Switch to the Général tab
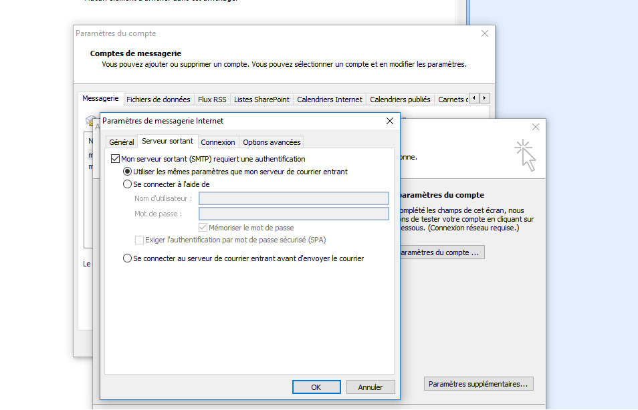638x410 pixels. [x=122, y=142]
